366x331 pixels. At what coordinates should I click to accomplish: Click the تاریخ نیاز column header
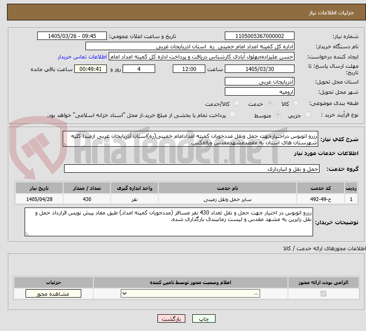[x=39, y=188]
